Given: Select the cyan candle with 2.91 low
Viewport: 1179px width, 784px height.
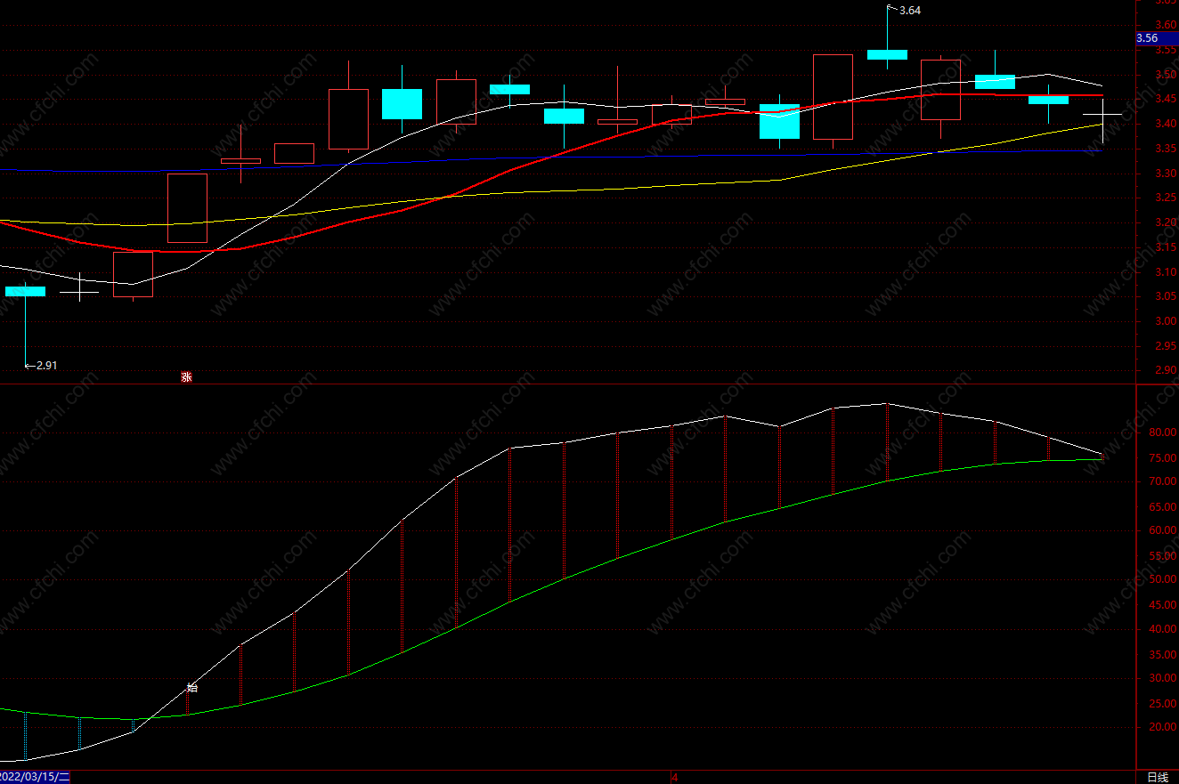Looking at the screenshot, I should (25, 291).
